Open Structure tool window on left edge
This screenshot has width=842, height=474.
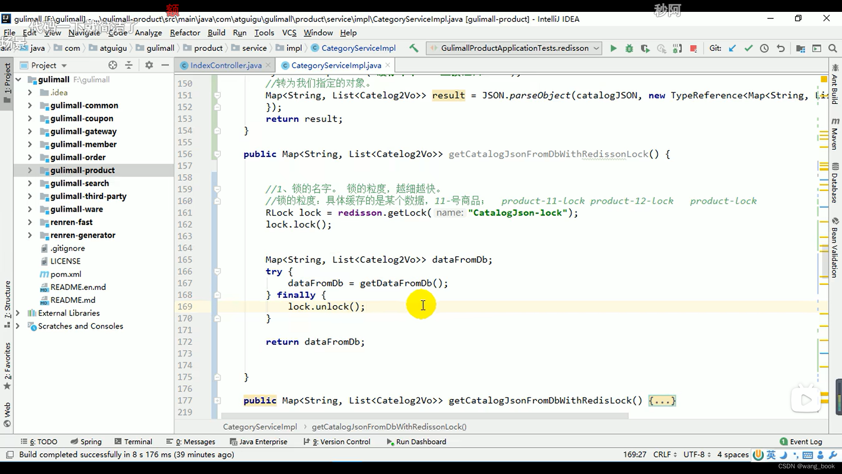click(7, 304)
